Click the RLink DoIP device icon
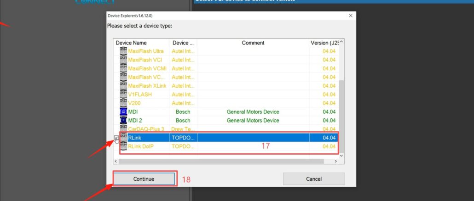Viewport: 474px width, 201px height. point(123,146)
